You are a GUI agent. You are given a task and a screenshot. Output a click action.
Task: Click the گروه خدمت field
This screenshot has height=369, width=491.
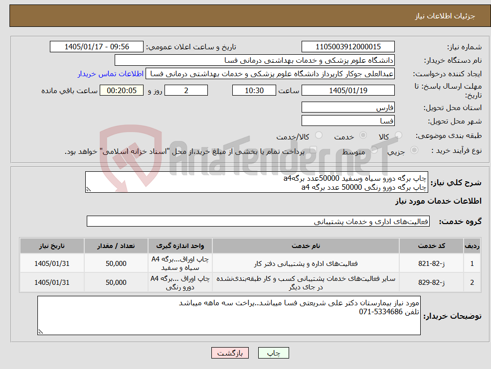(258, 221)
